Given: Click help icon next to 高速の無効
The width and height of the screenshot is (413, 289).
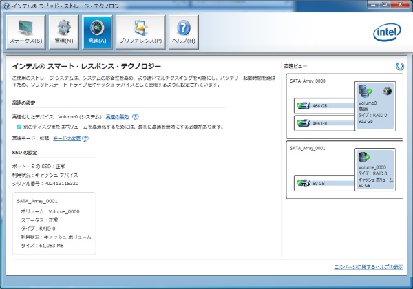Looking at the screenshot, I should click(136, 117).
